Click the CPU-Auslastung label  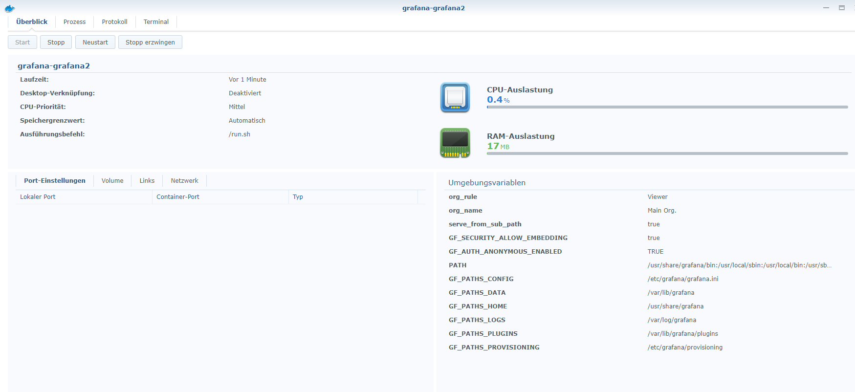[x=520, y=89]
